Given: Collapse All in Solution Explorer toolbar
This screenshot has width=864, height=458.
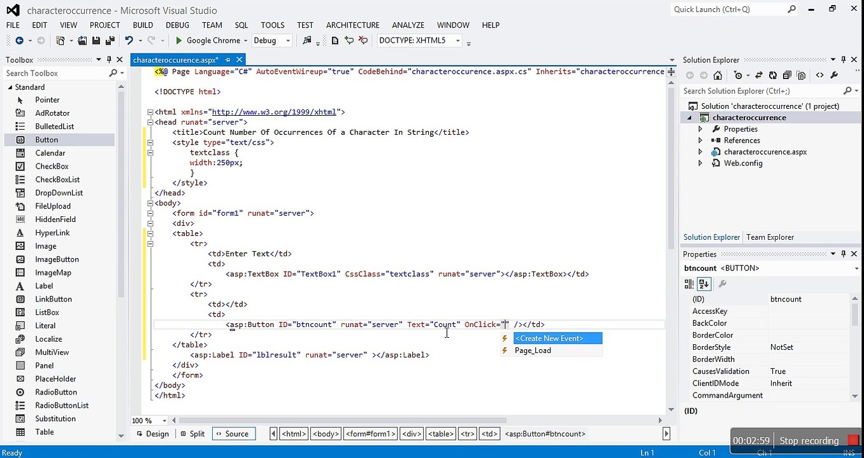Looking at the screenshot, I should 787,75.
